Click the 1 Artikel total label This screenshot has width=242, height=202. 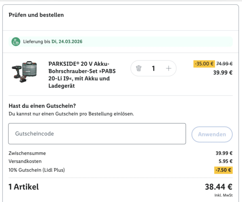pyautogui.click(x=24, y=187)
